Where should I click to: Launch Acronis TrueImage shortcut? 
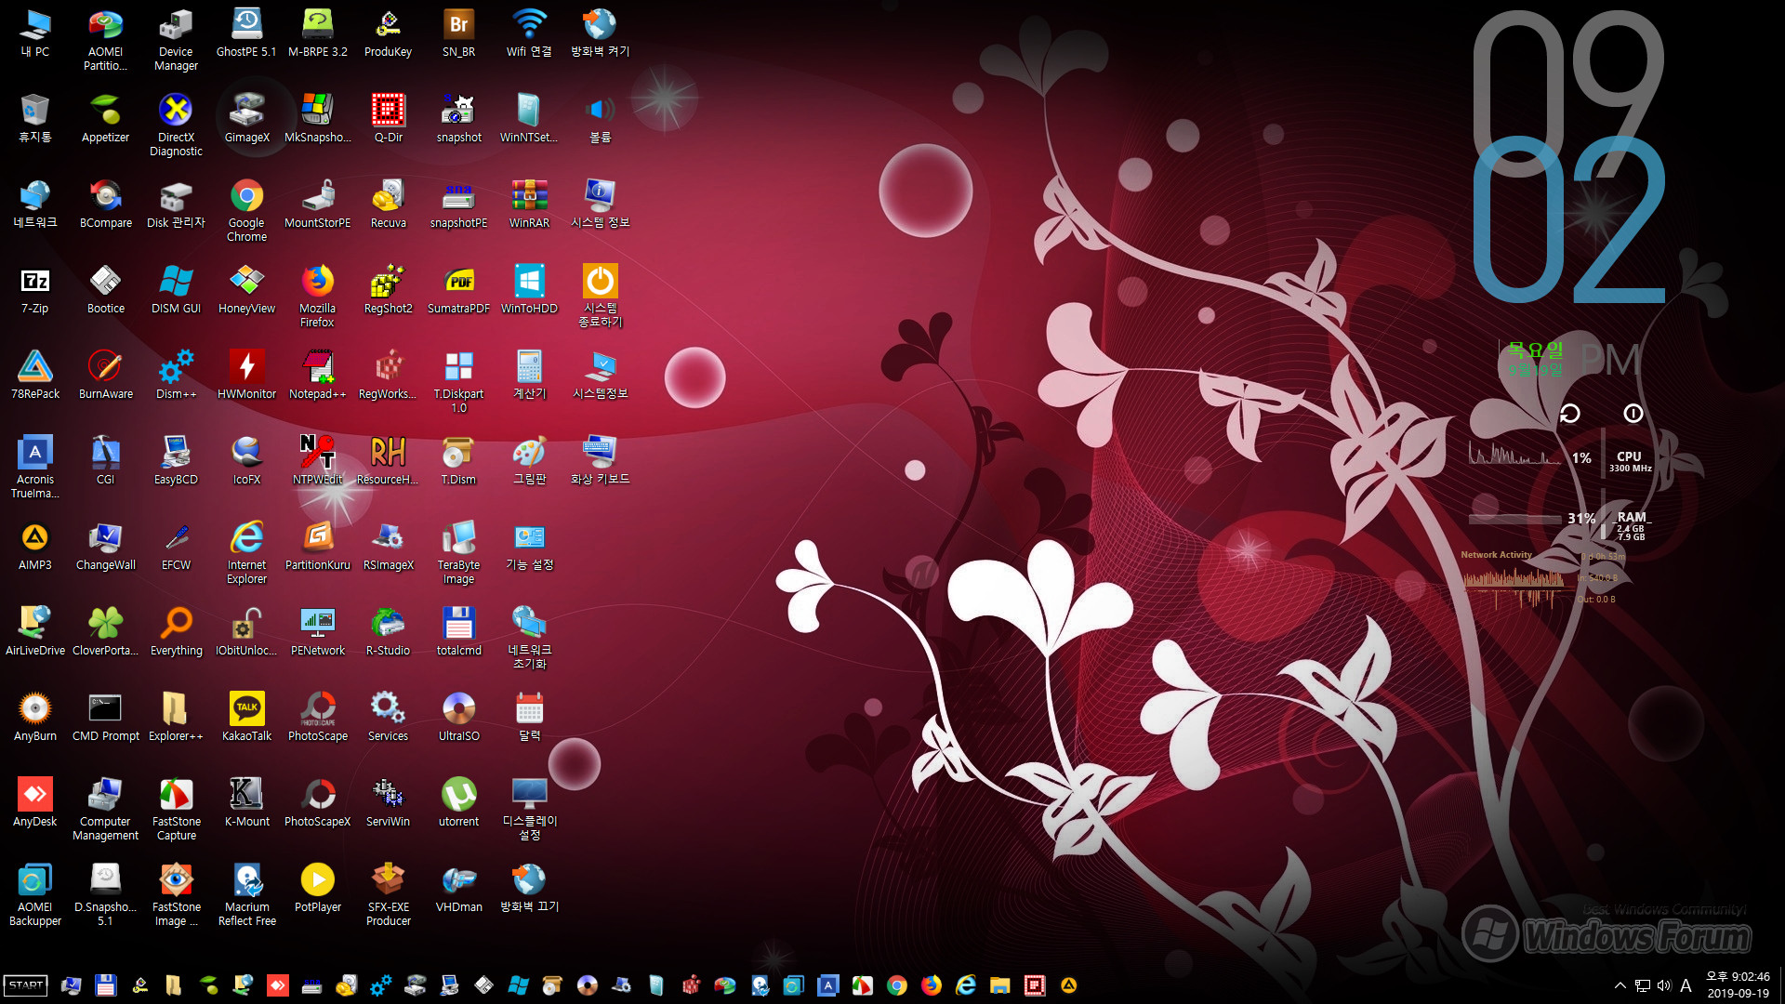(35, 467)
